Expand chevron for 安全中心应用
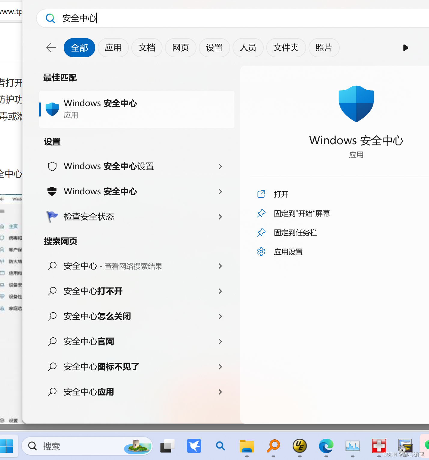Image resolution: width=429 pixels, height=460 pixels. pos(220,392)
